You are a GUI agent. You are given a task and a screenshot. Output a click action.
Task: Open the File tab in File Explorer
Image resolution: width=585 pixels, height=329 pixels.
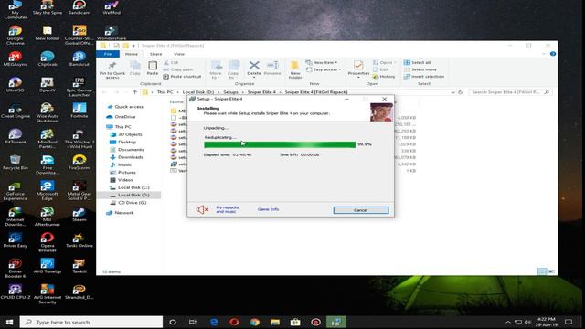tap(108, 54)
